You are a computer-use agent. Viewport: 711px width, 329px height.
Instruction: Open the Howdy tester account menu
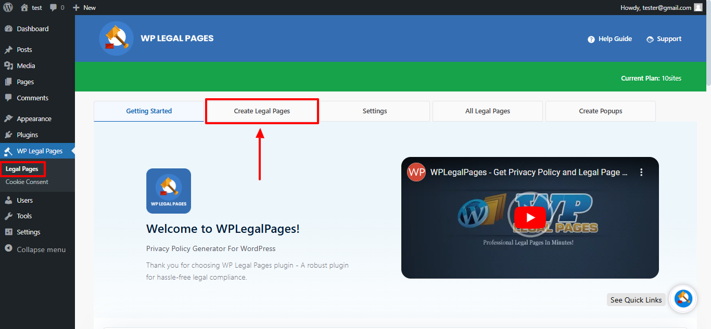[656, 7]
